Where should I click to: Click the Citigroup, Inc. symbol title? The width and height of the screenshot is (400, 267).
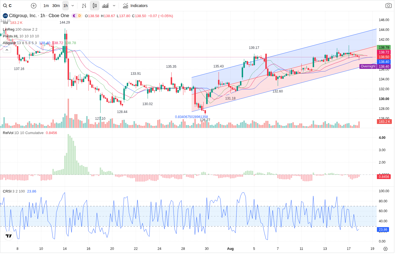(39, 16)
